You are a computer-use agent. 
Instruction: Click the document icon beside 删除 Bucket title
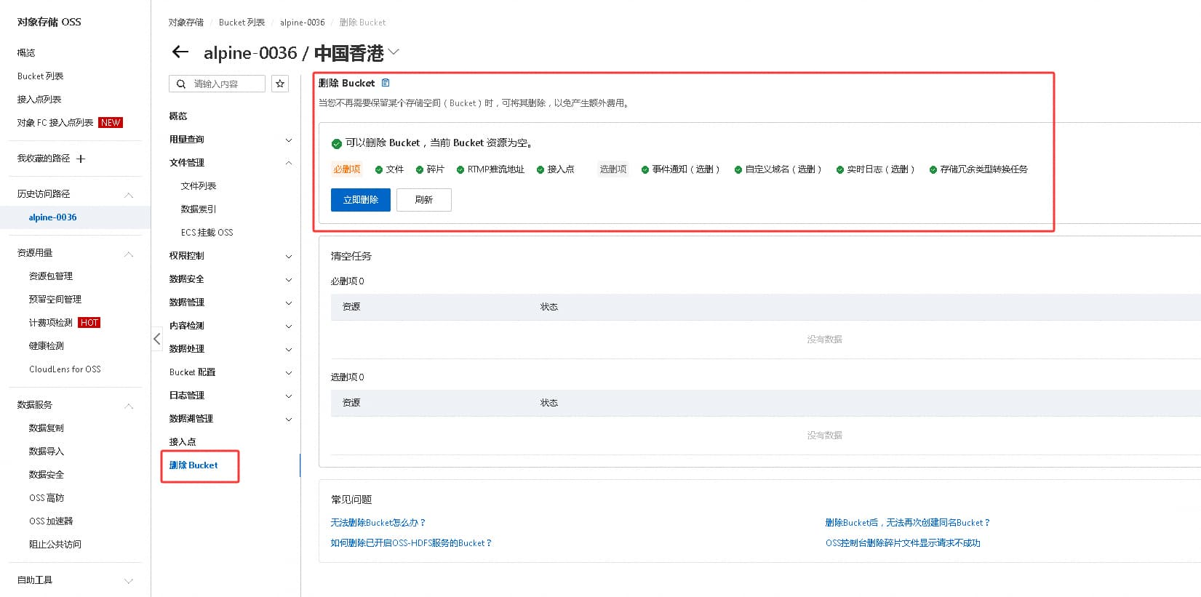point(386,83)
